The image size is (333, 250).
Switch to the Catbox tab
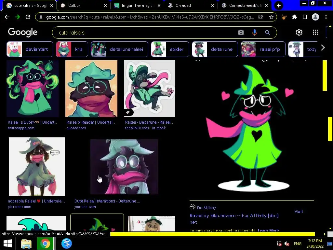point(84,6)
